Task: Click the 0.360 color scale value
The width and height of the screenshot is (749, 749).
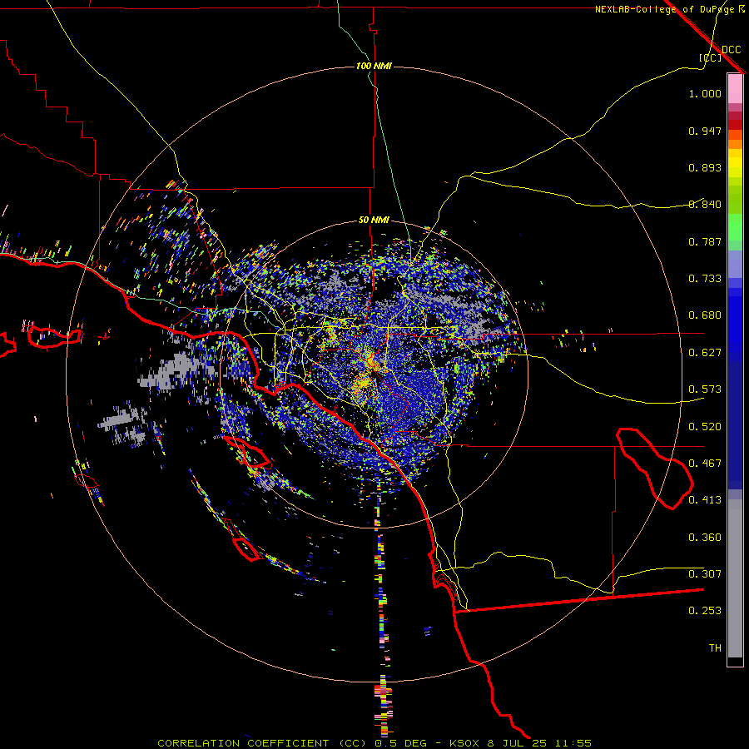Action: [x=705, y=538]
